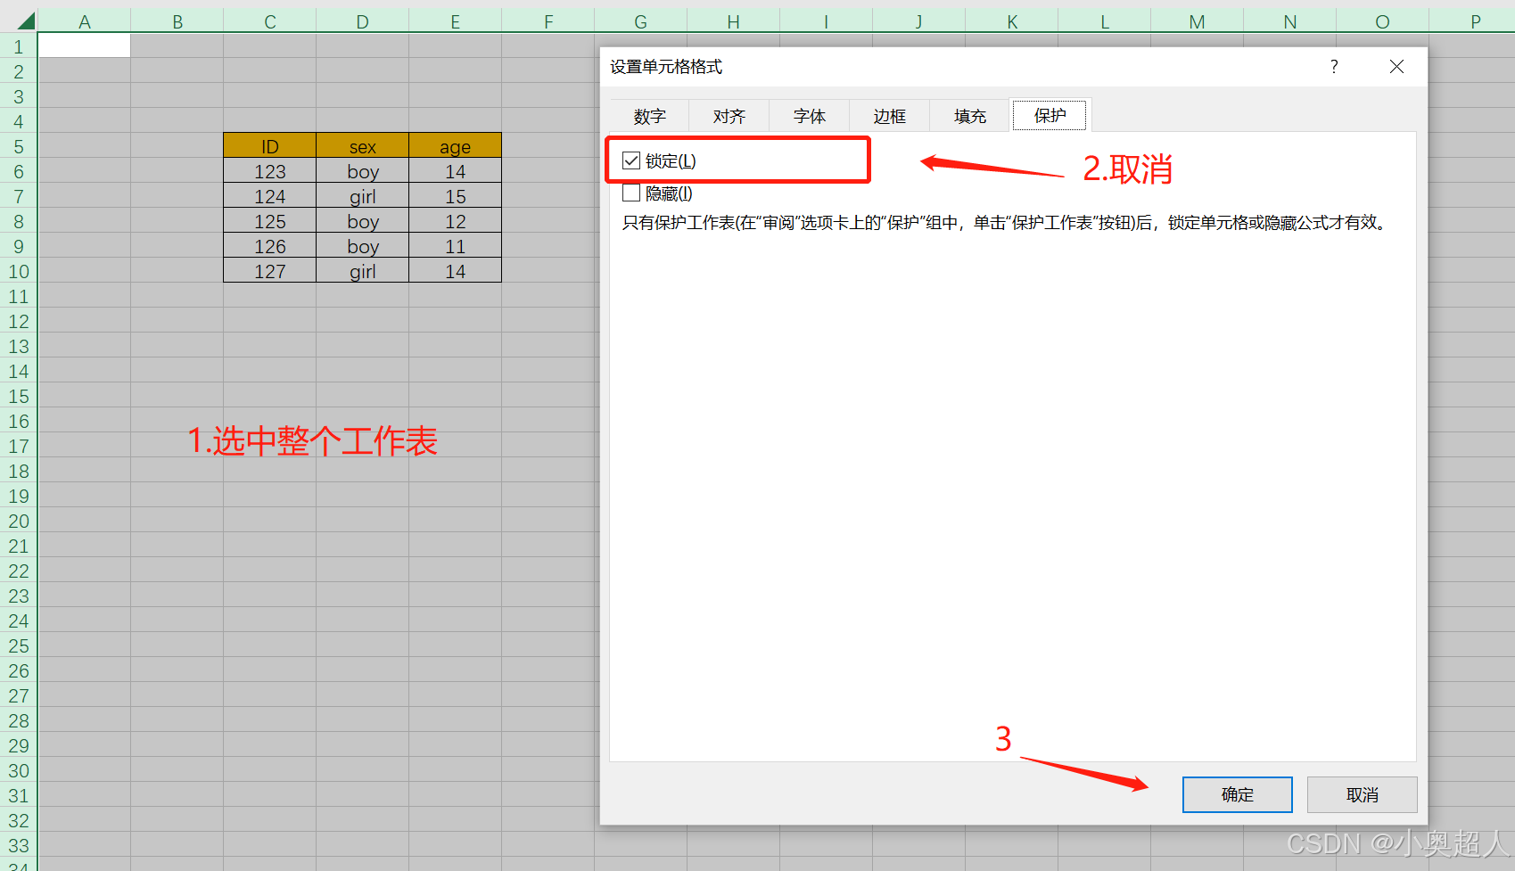Open the 对齐 tab
This screenshot has width=1515, height=871.
point(729,116)
